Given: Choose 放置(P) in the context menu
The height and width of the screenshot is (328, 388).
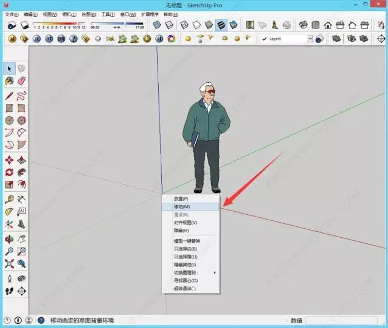Looking at the screenshot, I should 191,199.
